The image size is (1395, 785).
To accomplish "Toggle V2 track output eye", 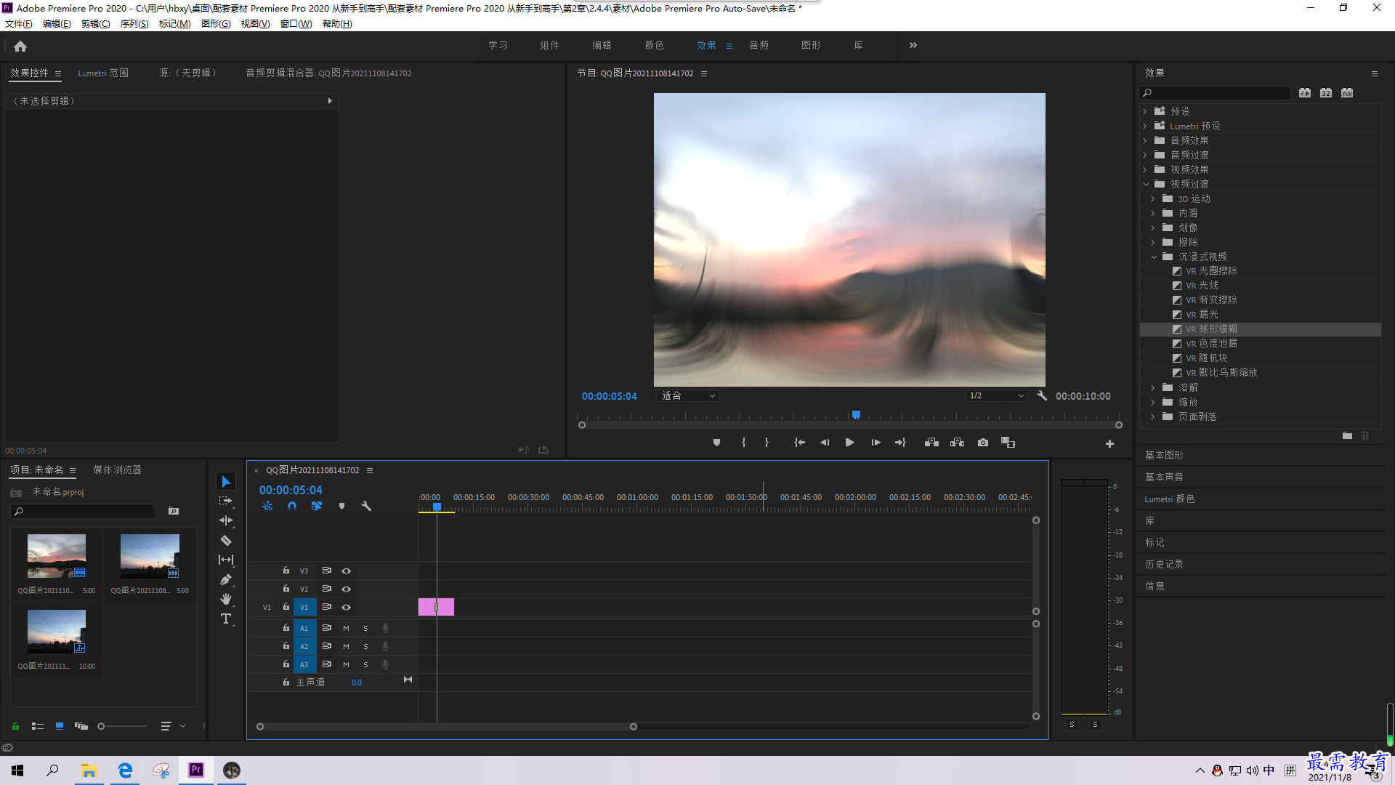I will point(347,589).
